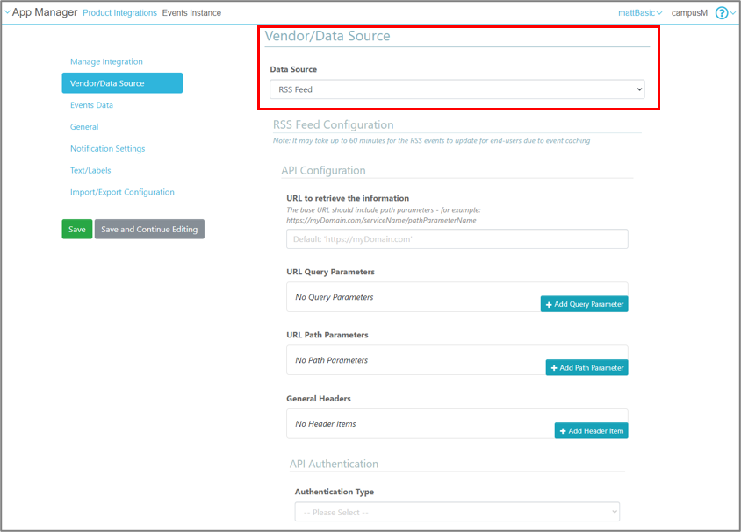The image size is (741, 532).
Task: Click the App Manager title
Action: click(45, 12)
